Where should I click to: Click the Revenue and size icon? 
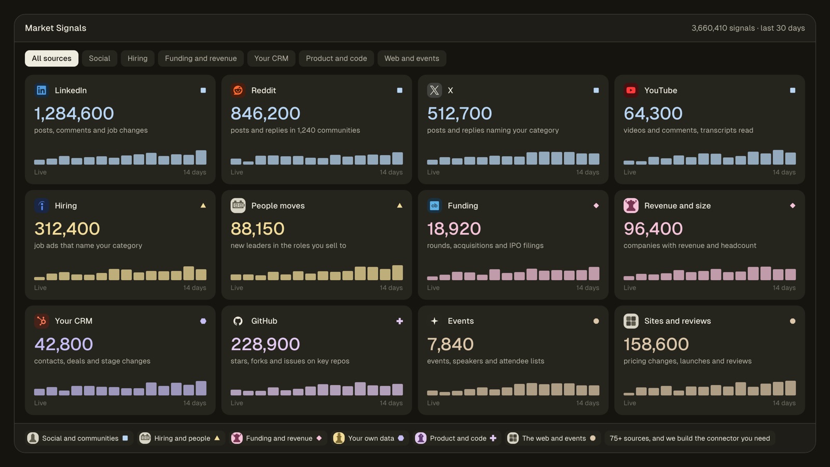pos(631,205)
